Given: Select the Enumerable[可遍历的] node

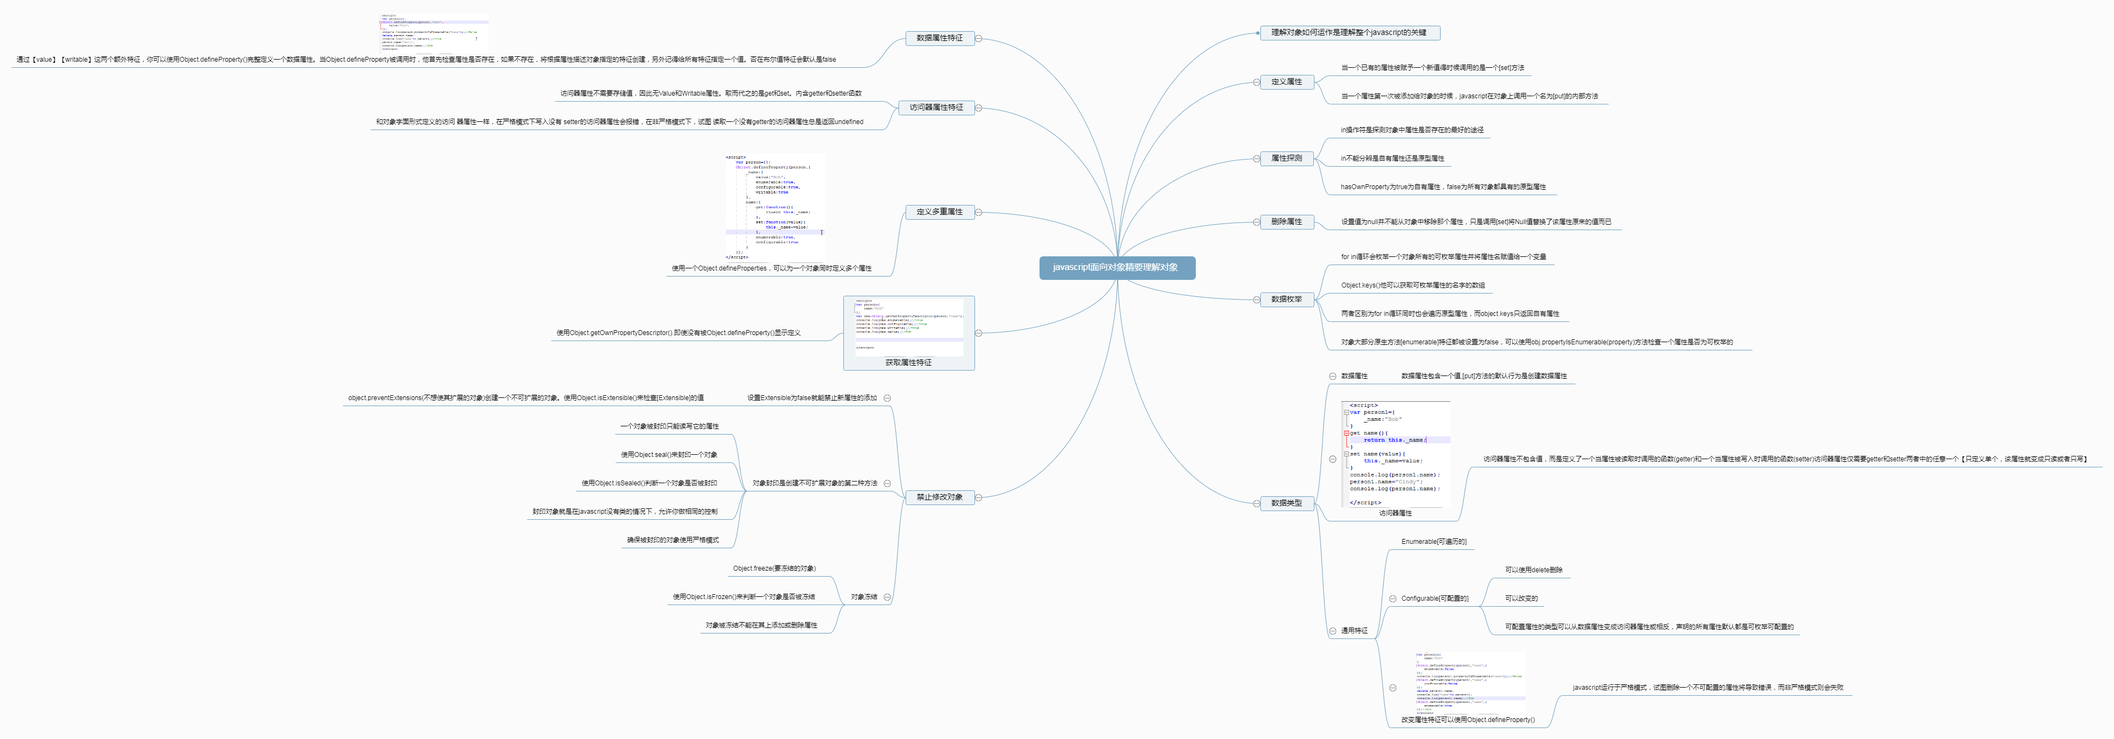Looking at the screenshot, I should (x=1434, y=542).
